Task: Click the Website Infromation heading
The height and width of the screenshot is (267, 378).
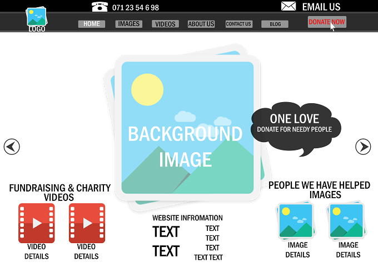Action: [x=187, y=218]
